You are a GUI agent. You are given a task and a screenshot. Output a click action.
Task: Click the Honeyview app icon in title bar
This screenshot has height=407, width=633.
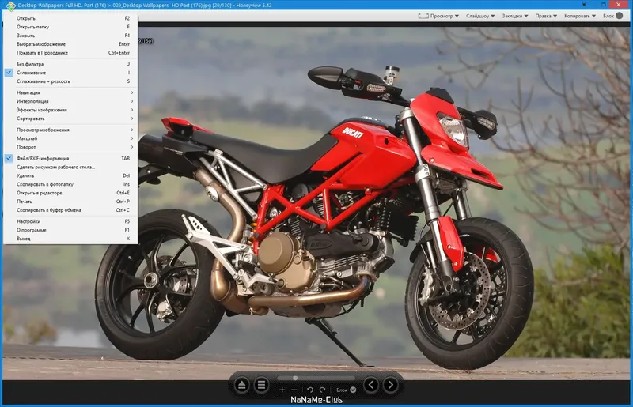[x=10, y=6]
